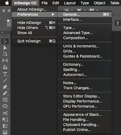Open Units & Increments... preferences
The height and width of the screenshot is (135, 121).
[85, 46]
